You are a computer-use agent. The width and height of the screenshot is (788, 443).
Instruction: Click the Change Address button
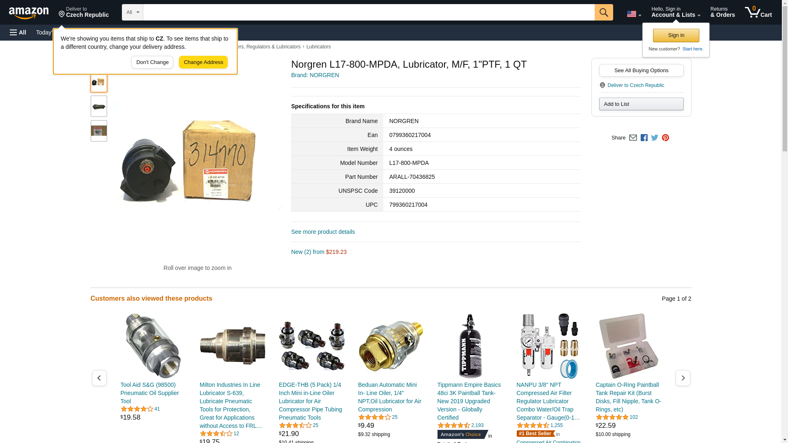pyautogui.click(x=203, y=62)
